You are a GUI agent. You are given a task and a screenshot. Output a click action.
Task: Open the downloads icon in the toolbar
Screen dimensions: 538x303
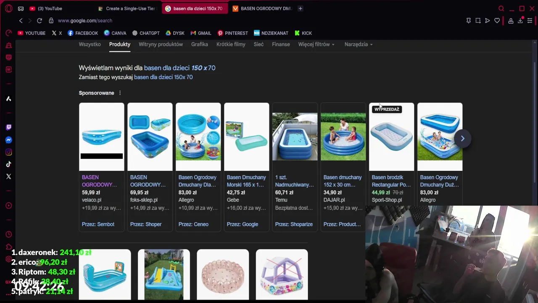(x=520, y=21)
